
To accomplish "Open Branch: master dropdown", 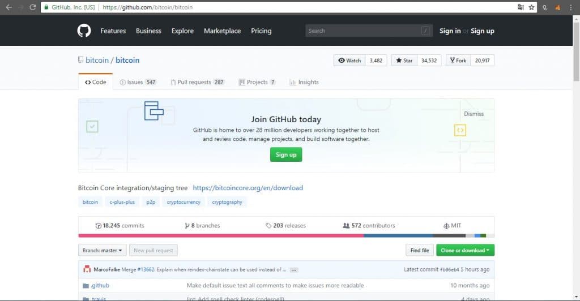I will pyautogui.click(x=102, y=251).
